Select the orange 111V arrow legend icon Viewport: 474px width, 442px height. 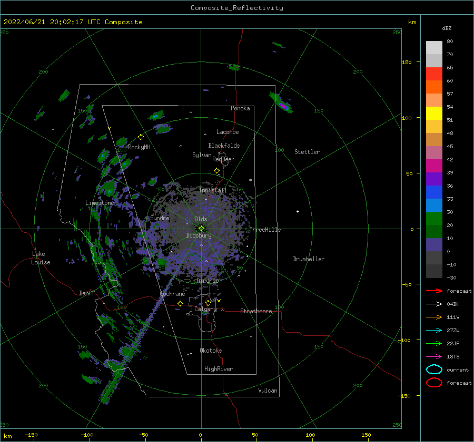pyautogui.click(x=434, y=317)
